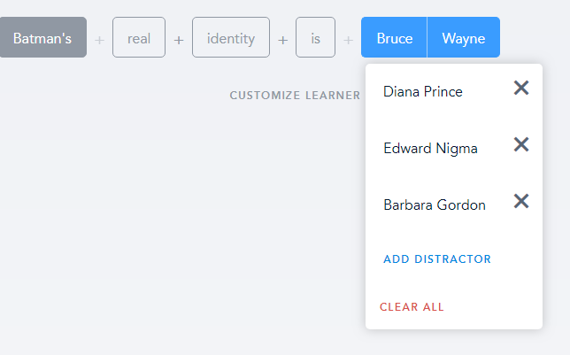Click plus sign between is and Bruce
This screenshot has height=355, width=570.
[x=348, y=40]
